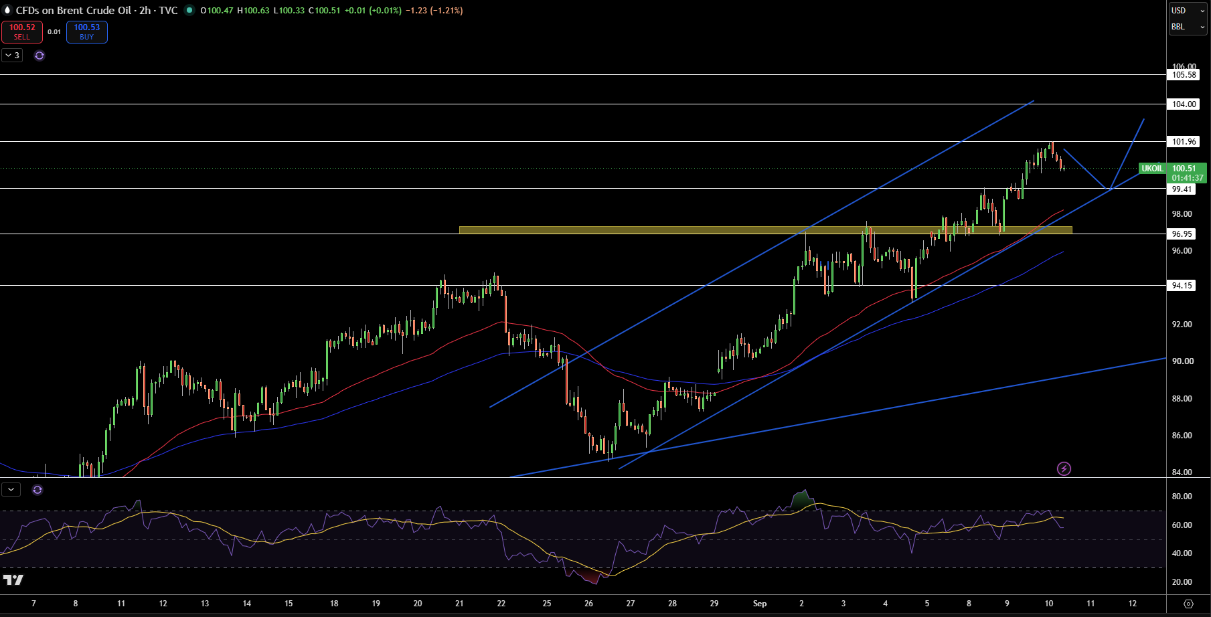1211x617 pixels.
Task: Select the 105.58 horizontal line price label
Action: point(1184,75)
